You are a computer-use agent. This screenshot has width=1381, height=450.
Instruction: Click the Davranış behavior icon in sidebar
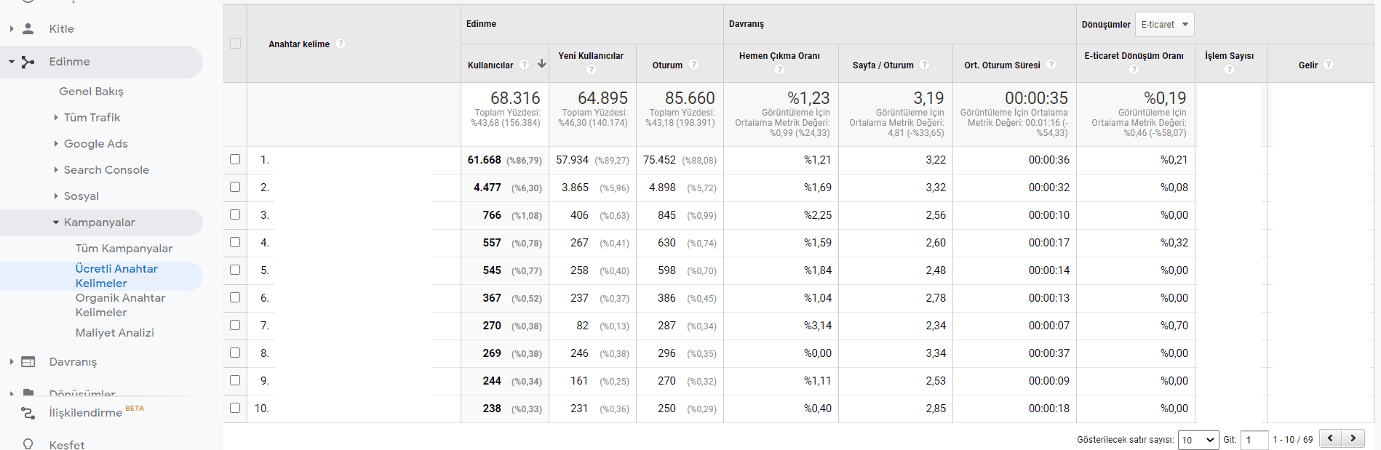[28, 362]
